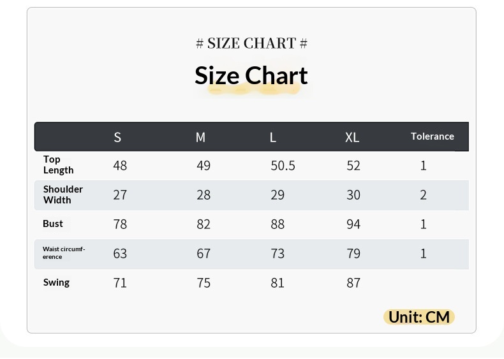The height and width of the screenshot is (359, 504).
Task: Click the Waist value 63 for S
Action: pyautogui.click(x=120, y=254)
